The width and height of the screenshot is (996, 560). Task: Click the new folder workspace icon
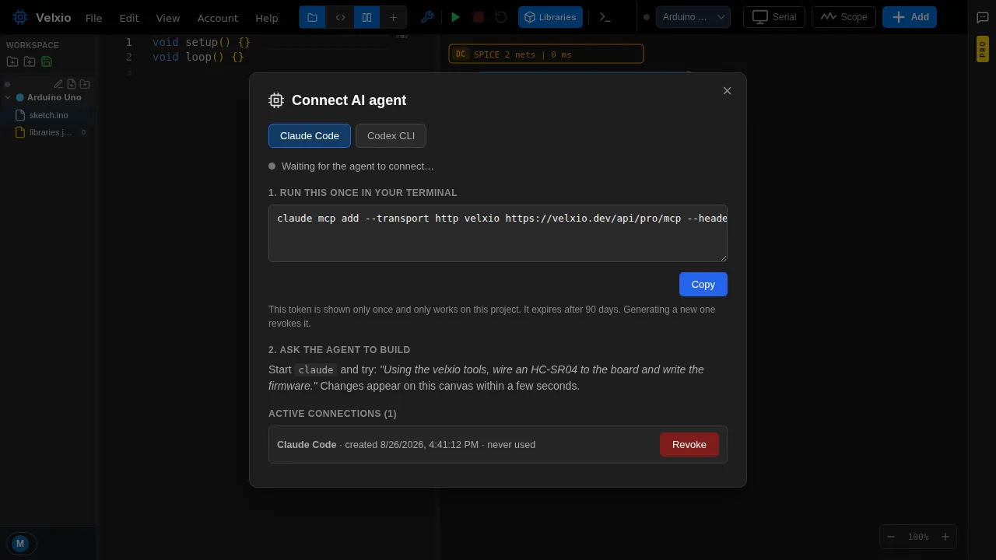coord(12,61)
